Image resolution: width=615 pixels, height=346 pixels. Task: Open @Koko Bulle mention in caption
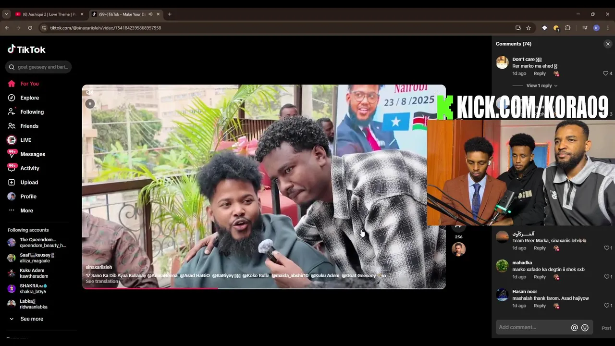click(256, 276)
